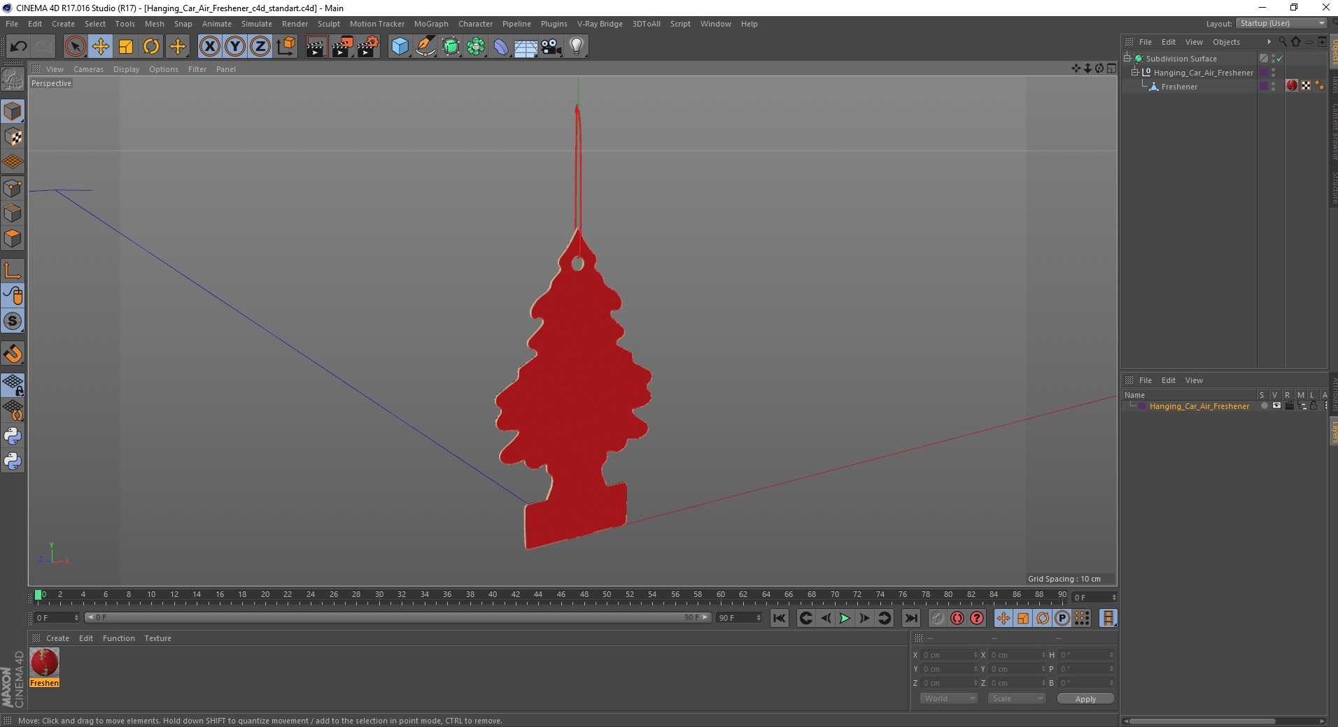Image resolution: width=1338 pixels, height=727 pixels.
Task: Select Freshener object in Objects panel
Action: coord(1179,87)
